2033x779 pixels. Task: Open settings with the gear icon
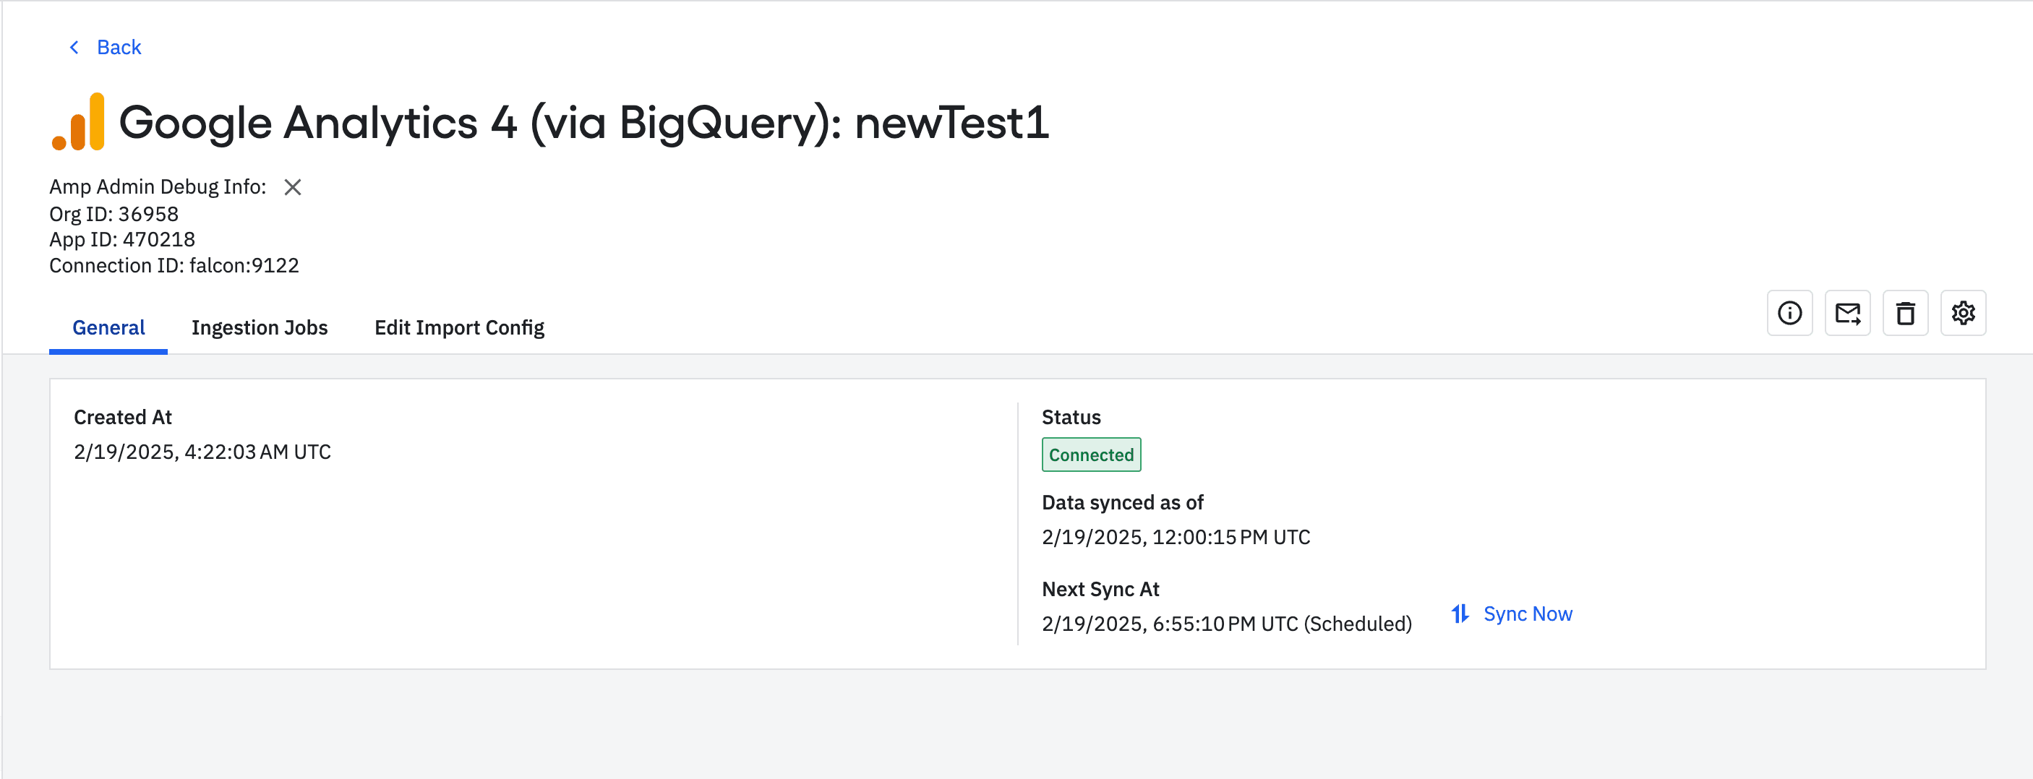point(1963,313)
